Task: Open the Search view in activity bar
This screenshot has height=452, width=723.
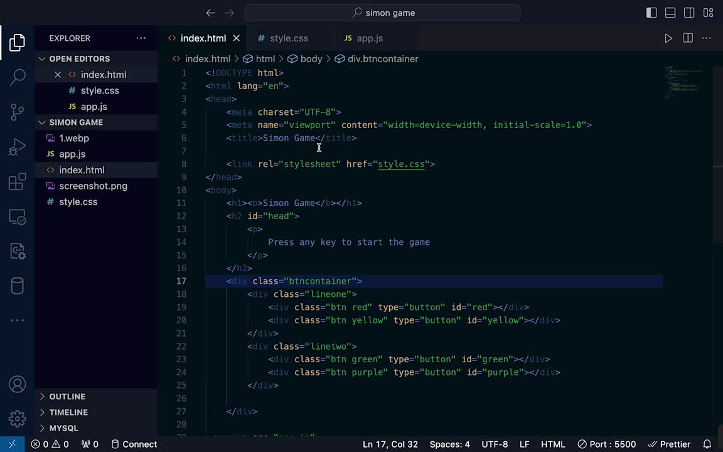Action: click(x=18, y=77)
